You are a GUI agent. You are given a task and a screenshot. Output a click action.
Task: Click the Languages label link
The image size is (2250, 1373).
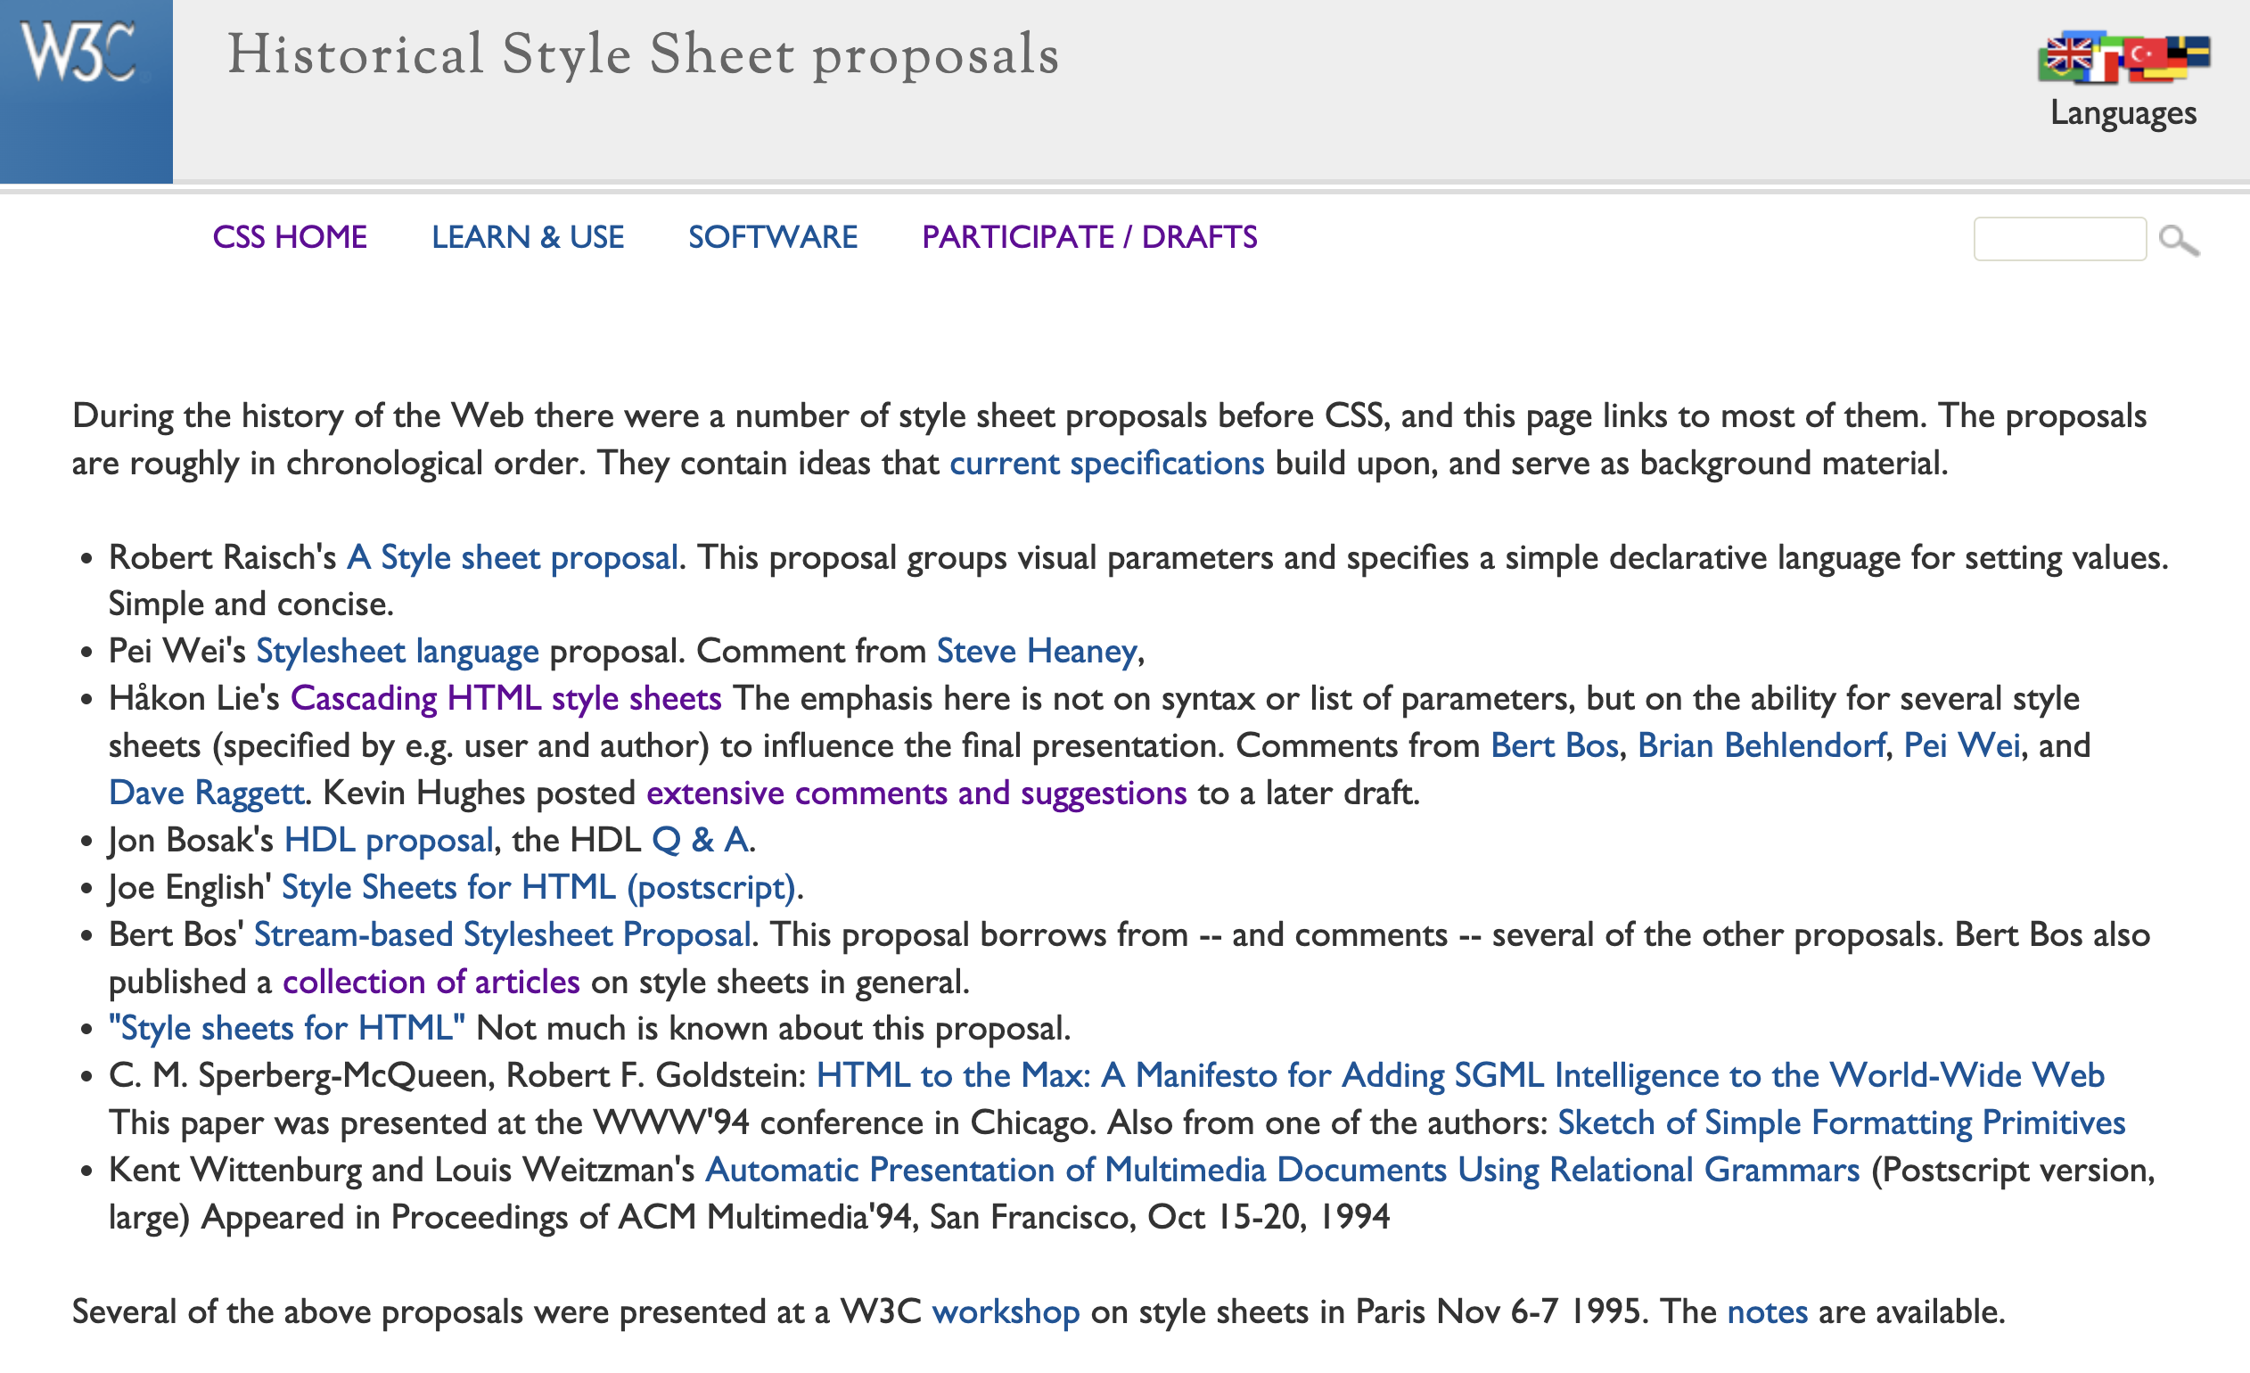click(x=2123, y=113)
